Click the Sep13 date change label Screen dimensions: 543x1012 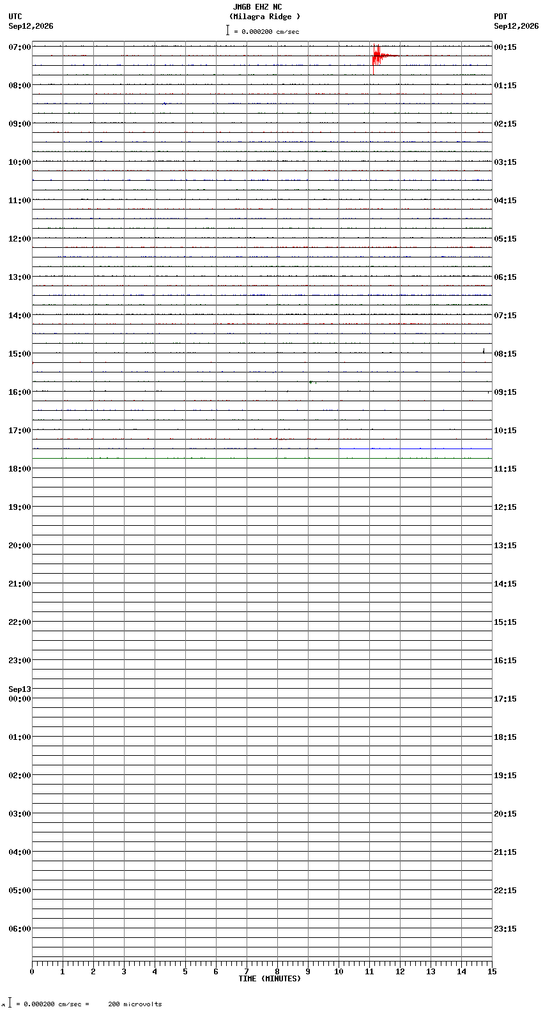20,689
